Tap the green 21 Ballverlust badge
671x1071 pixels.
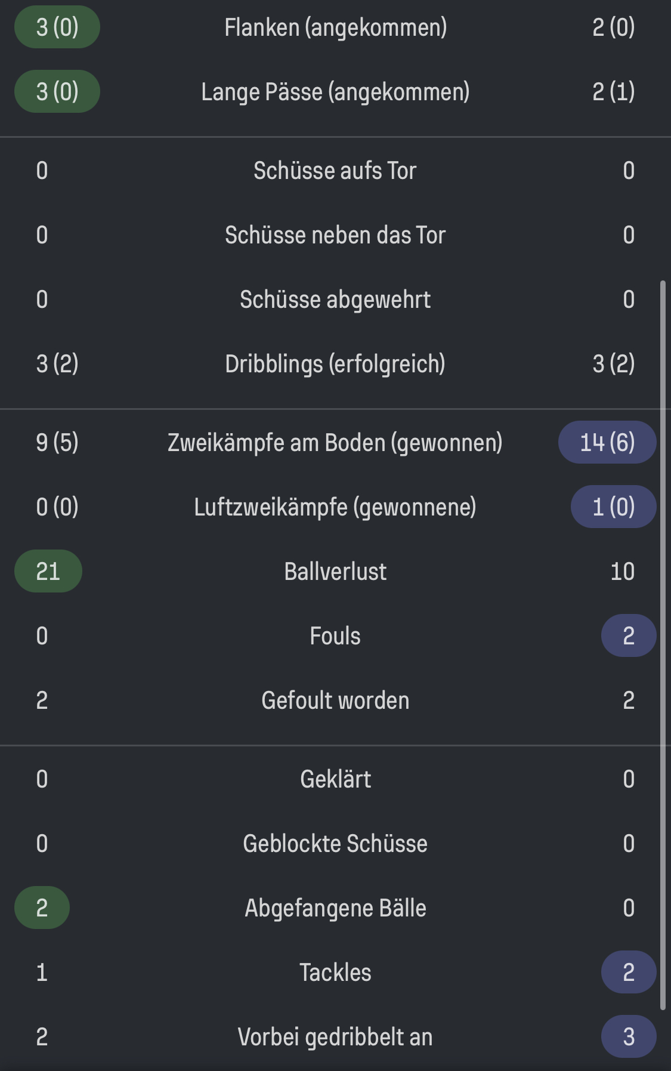coord(48,572)
